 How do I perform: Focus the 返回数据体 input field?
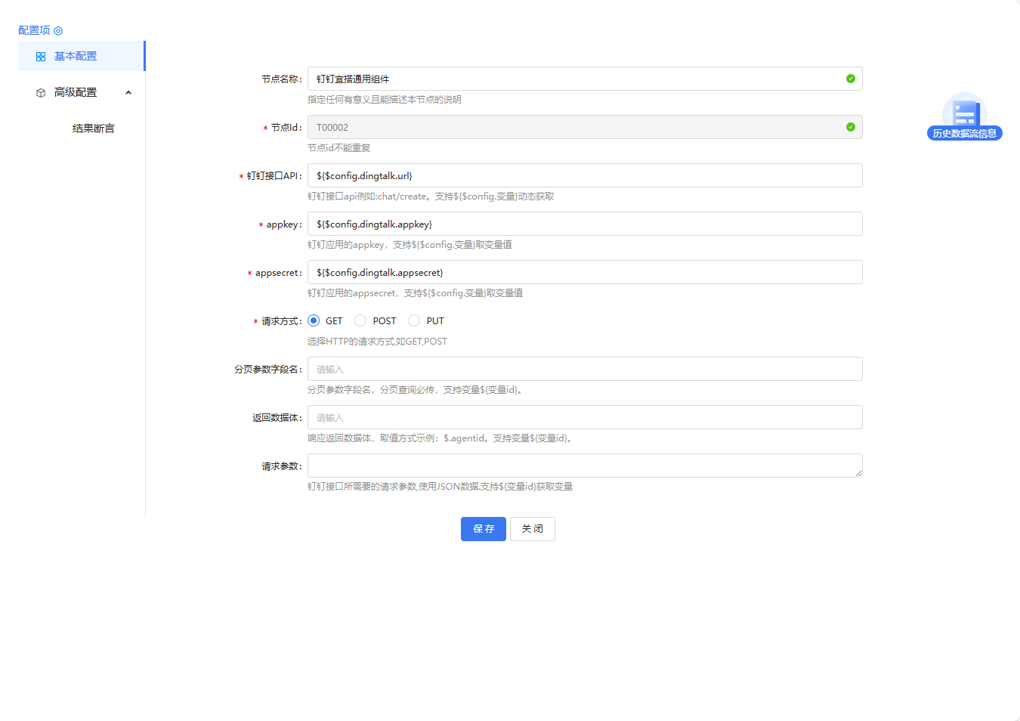click(584, 417)
